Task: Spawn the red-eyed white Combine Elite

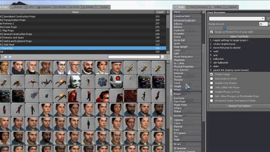Action: [x=116, y=81]
